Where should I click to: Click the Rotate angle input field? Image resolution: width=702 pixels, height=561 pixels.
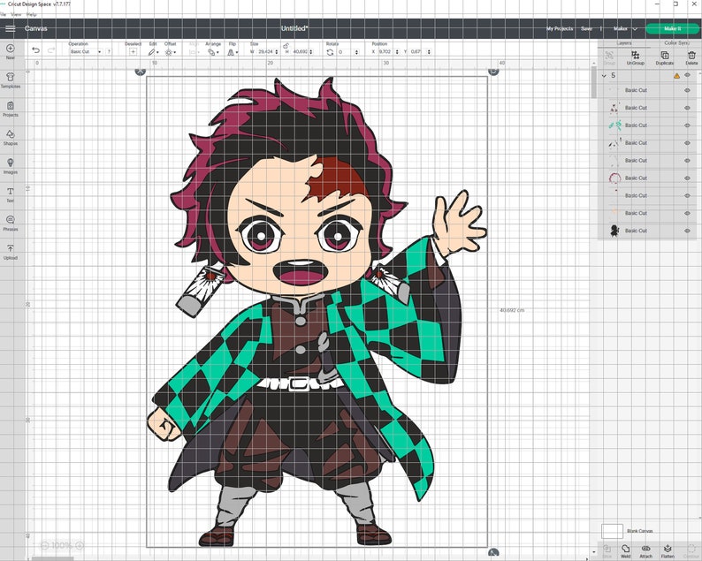coord(346,52)
